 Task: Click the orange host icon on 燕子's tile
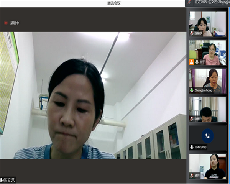[x=192, y=62]
